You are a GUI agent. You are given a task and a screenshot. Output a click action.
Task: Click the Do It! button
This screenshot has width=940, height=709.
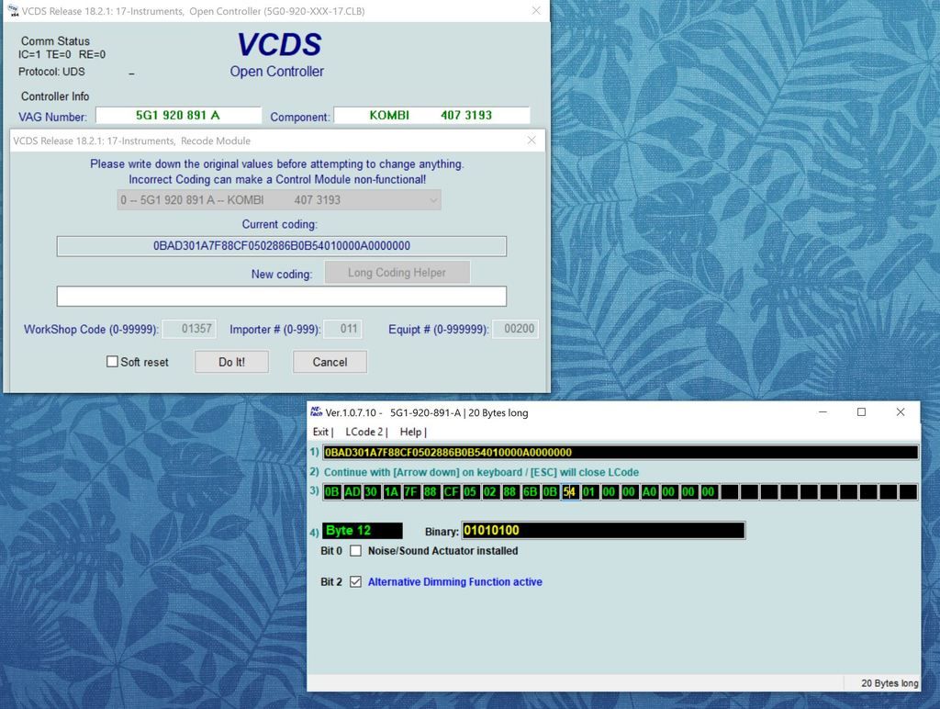click(x=231, y=362)
